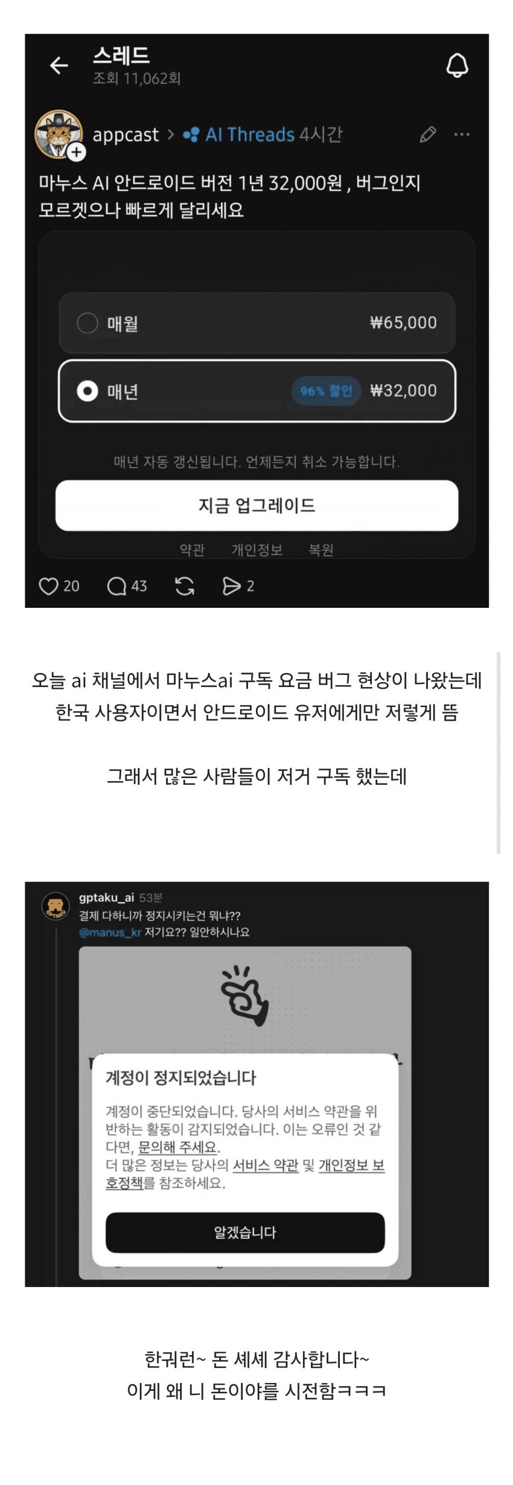Follow appcast via the plus badge on the avatar
This screenshot has width=513, height=1485.
pos(76,153)
